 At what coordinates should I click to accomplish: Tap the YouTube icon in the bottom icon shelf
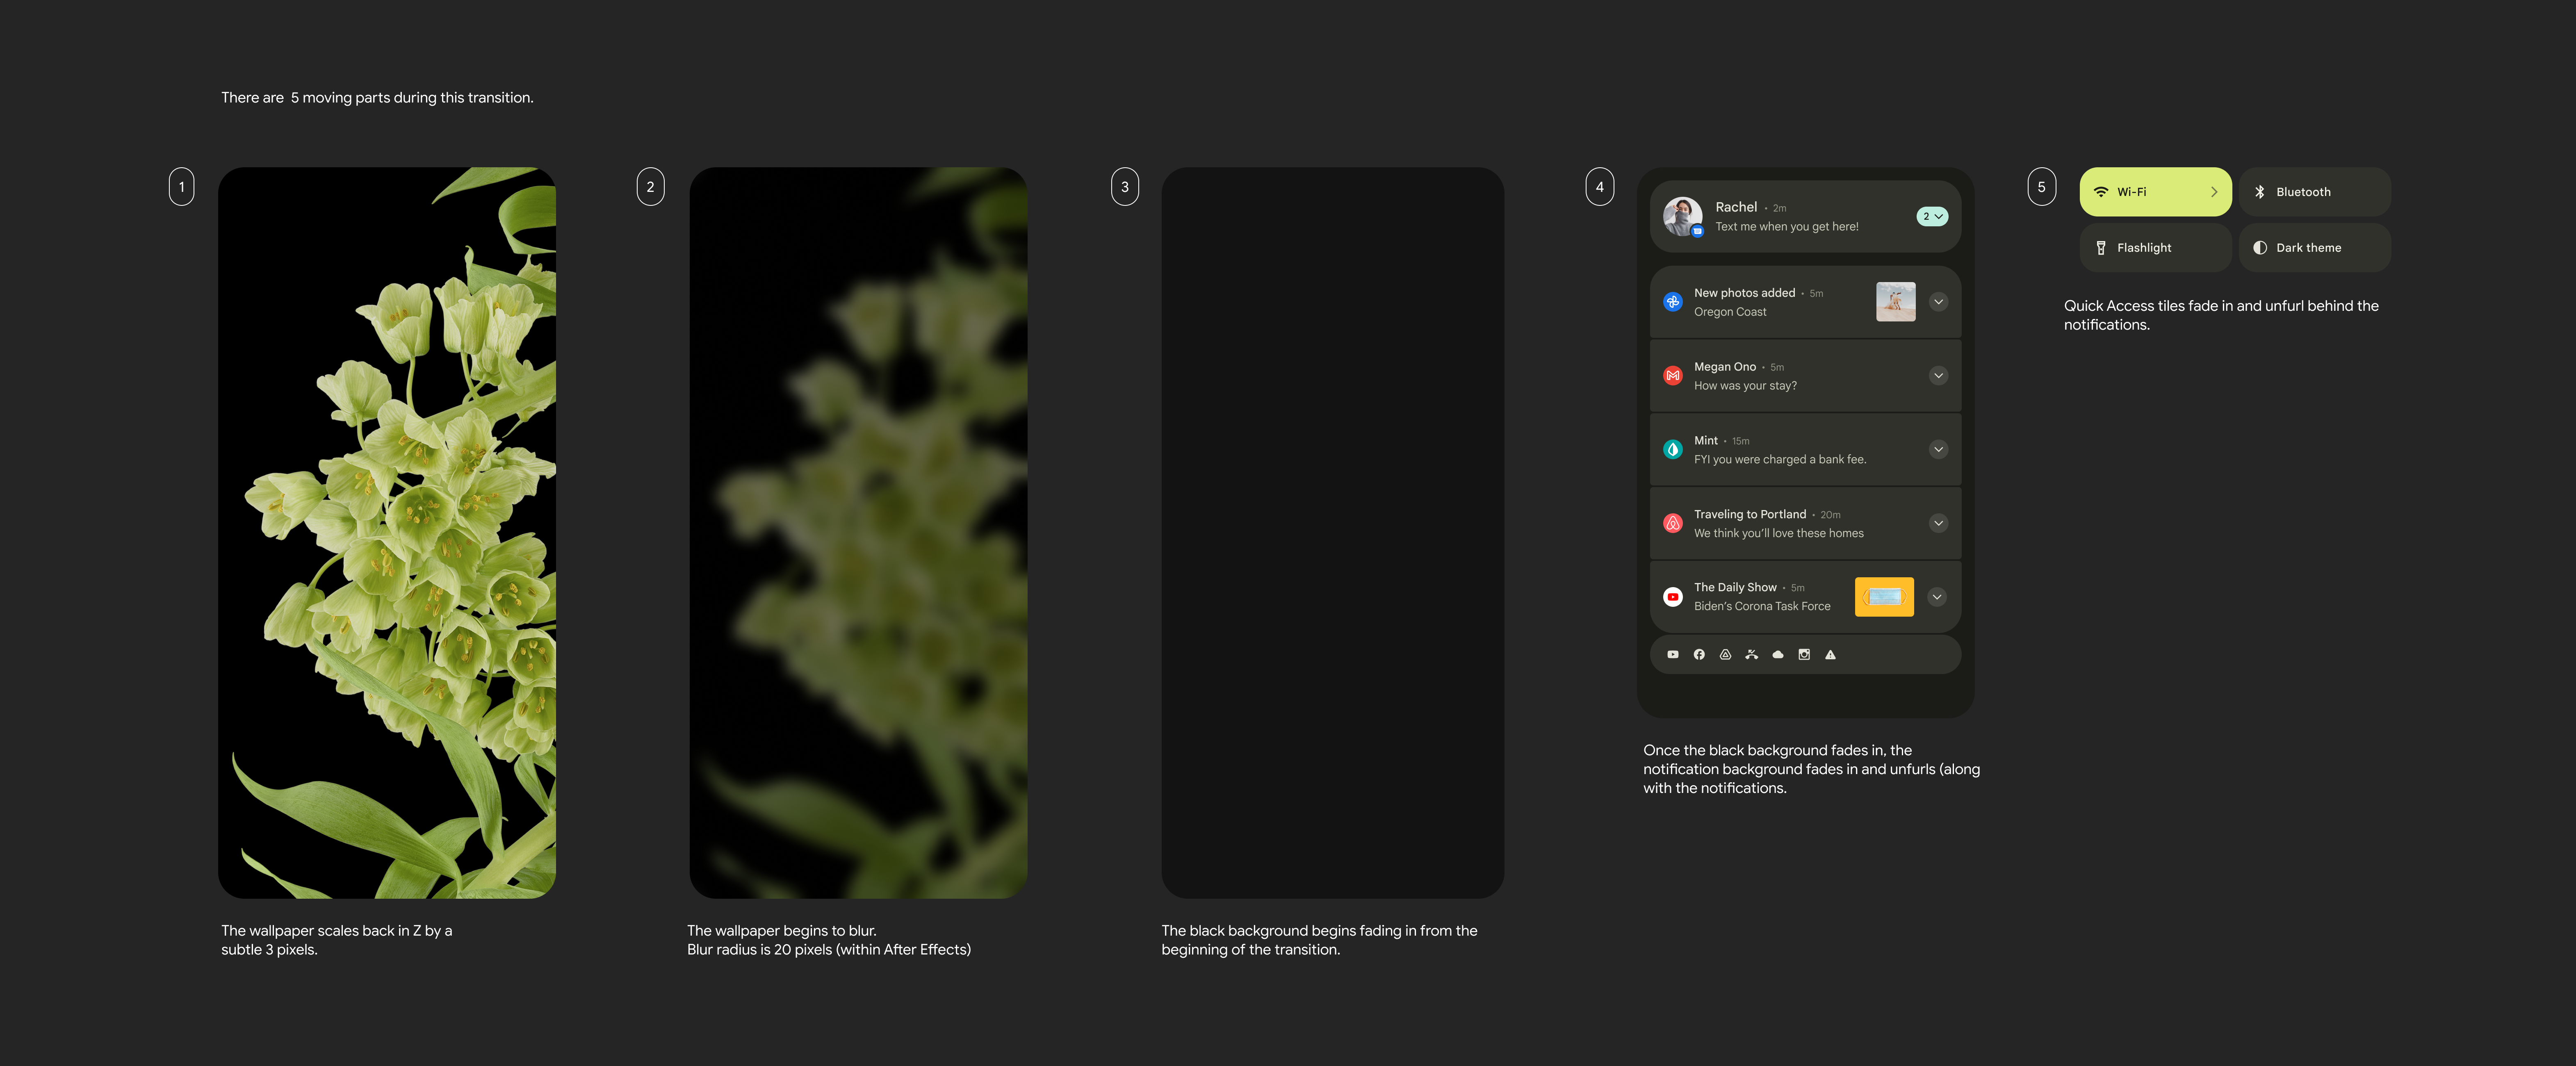1673,655
